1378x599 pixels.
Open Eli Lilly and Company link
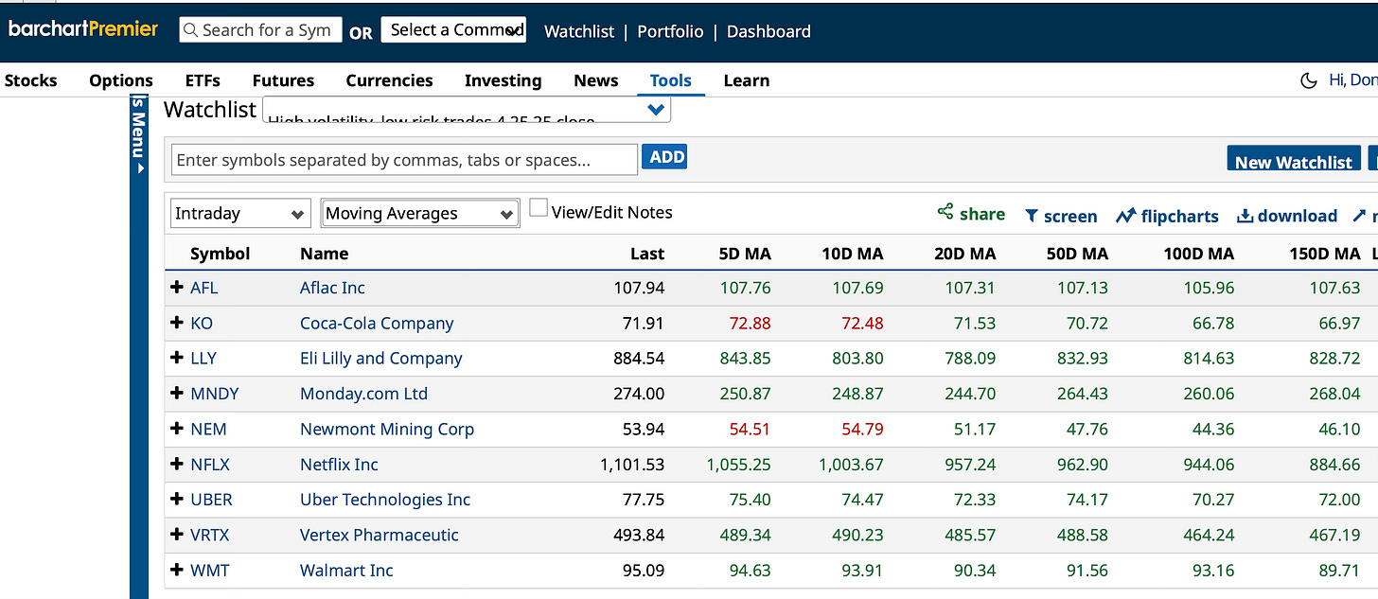click(x=381, y=359)
